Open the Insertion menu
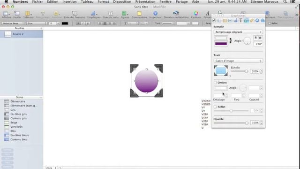This screenshot has height=169, width=300. pyautogui.click(x=69, y=2)
